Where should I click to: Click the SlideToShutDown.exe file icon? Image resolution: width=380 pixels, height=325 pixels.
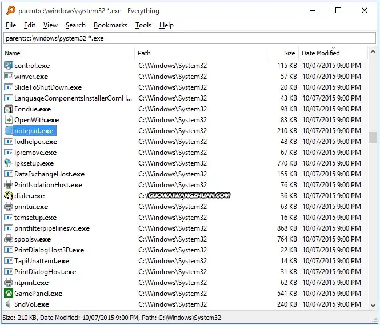pos(9,87)
